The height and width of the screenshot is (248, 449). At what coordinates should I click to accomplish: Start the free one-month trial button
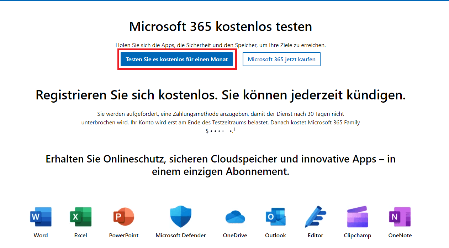(177, 60)
